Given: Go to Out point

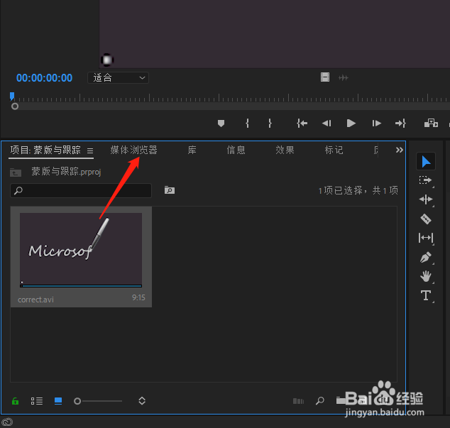Looking at the screenshot, I should pos(400,124).
